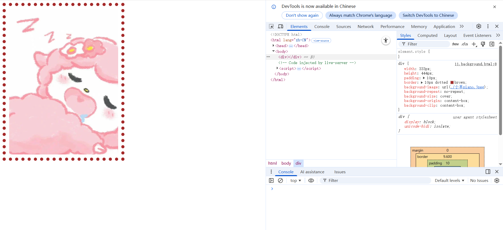Show more DevTools main tabs chevron

(462, 26)
